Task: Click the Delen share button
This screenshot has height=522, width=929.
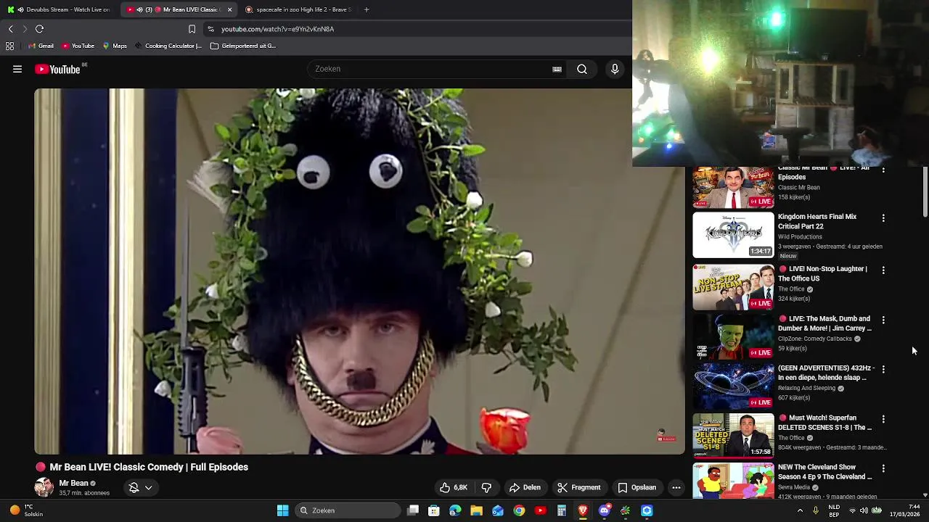Action: 525,487
